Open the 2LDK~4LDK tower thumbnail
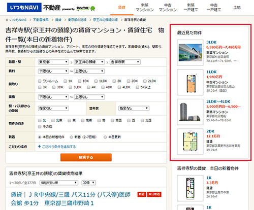254x210 pixels. coord(190,112)
